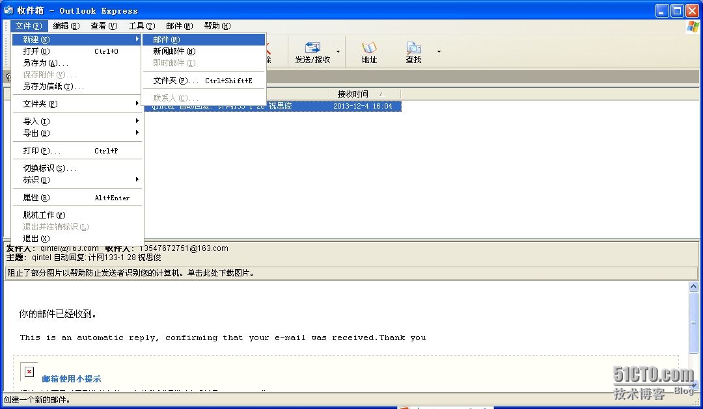Click the 邮箱使用小提示 link
The height and width of the screenshot is (409, 703).
72,378
